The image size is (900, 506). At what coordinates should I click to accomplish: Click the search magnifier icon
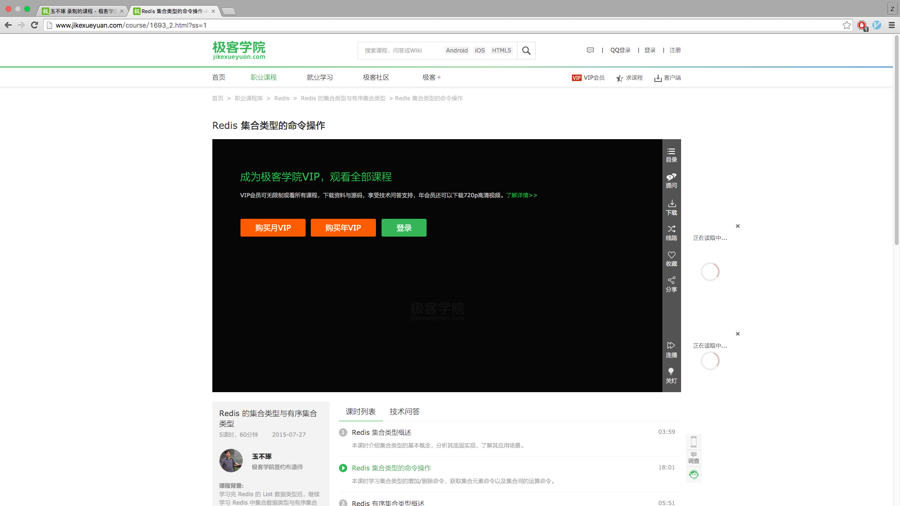click(526, 51)
